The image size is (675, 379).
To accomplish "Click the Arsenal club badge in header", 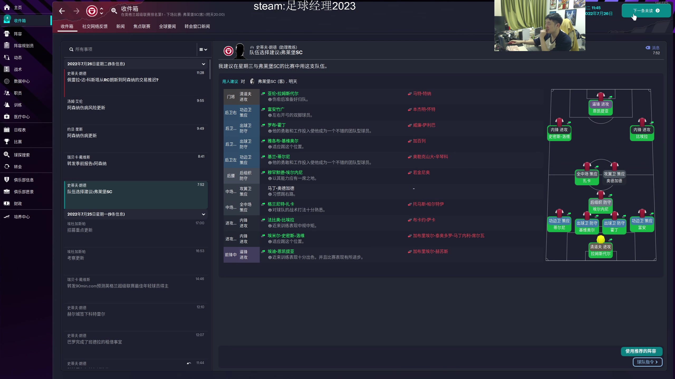I will coord(92,11).
